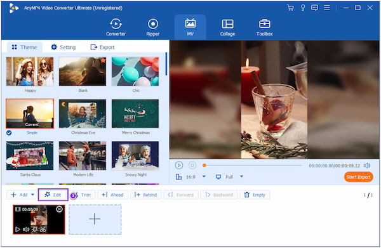Image resolution: width=381 pixels, height=248 pixels.
Task: Choose the Merry Christmas theme
Action: (x=135, y=114)
